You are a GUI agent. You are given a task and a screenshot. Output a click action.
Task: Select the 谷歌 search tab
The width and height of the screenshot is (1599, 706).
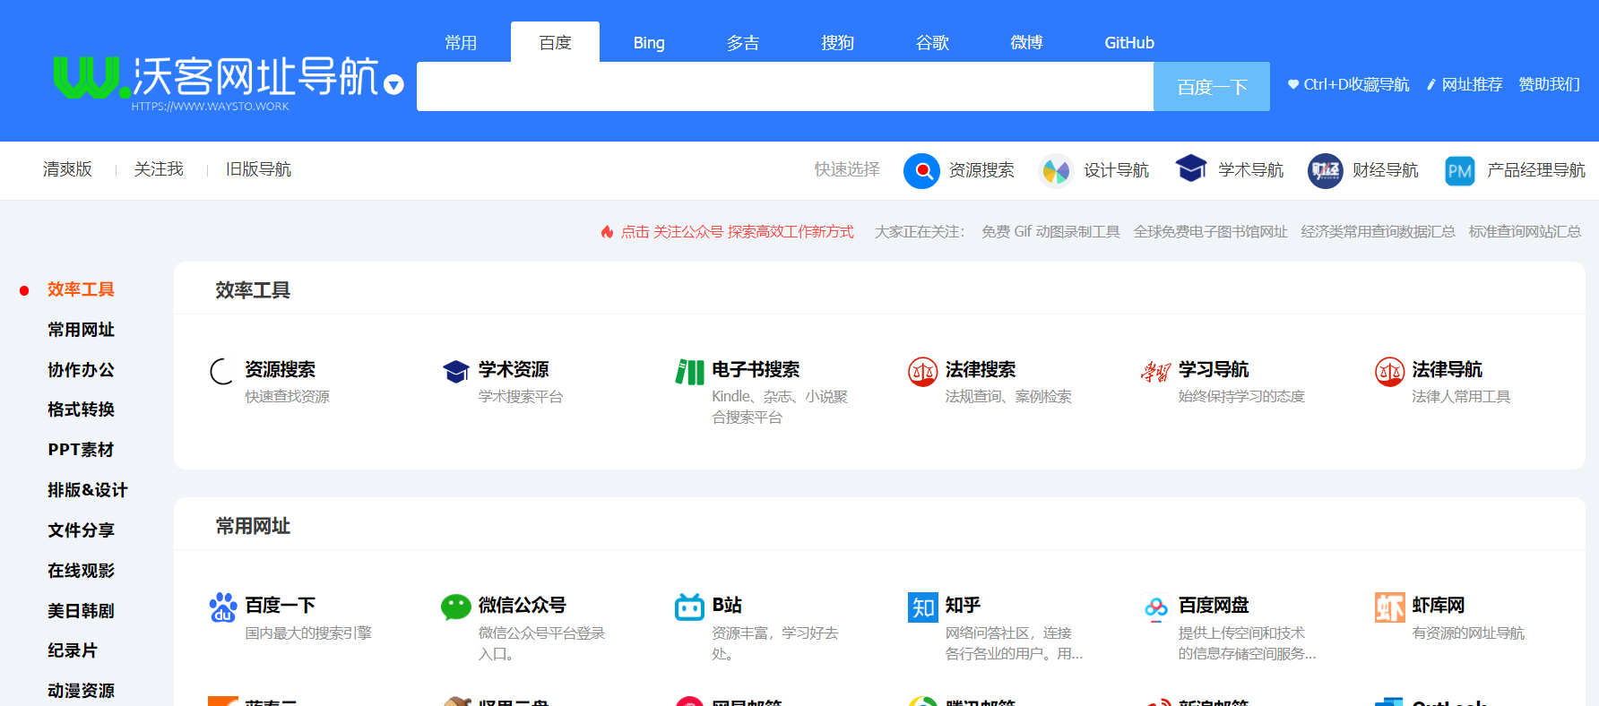pyautogui.click(x=932, y=42)
